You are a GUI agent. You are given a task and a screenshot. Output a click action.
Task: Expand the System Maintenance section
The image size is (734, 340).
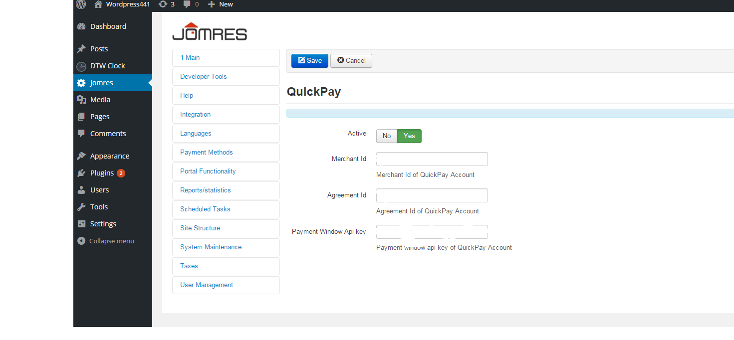(x=226, y=247)
